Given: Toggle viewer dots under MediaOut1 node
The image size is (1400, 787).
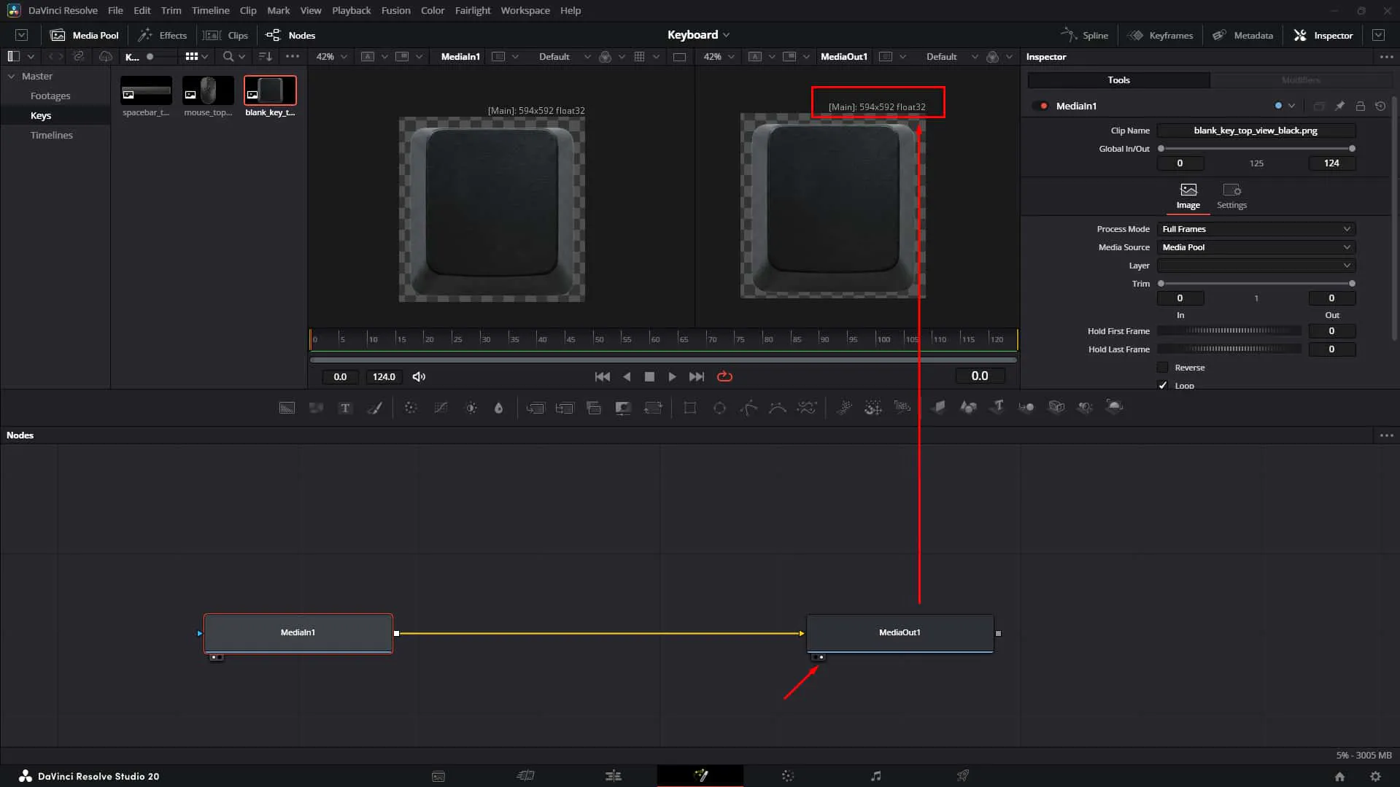Looking at the screenshot, I should (x=819, y=657).
